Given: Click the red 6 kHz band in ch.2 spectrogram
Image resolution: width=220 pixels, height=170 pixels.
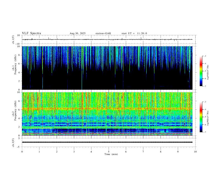Looking at the screenshot, I should click(107, 109).
